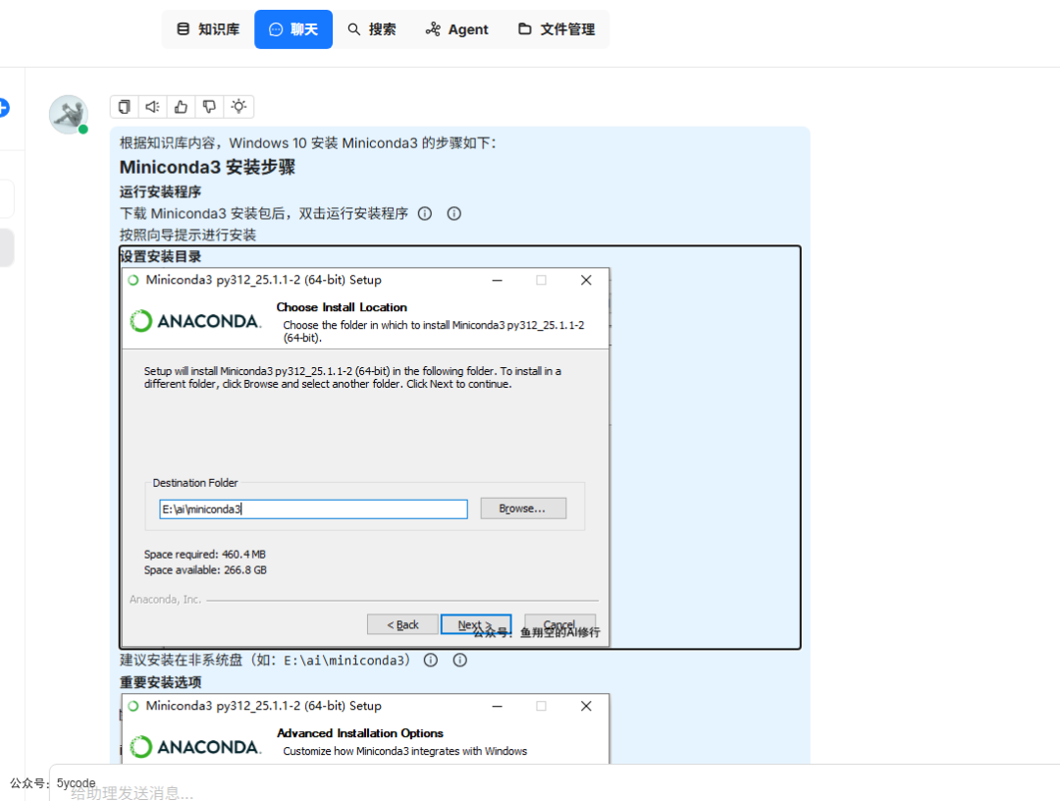Screen dimensions: 1060x801
Task: Click the E:\ai\miniconda3 destination folder field
Action: [314, 509]
